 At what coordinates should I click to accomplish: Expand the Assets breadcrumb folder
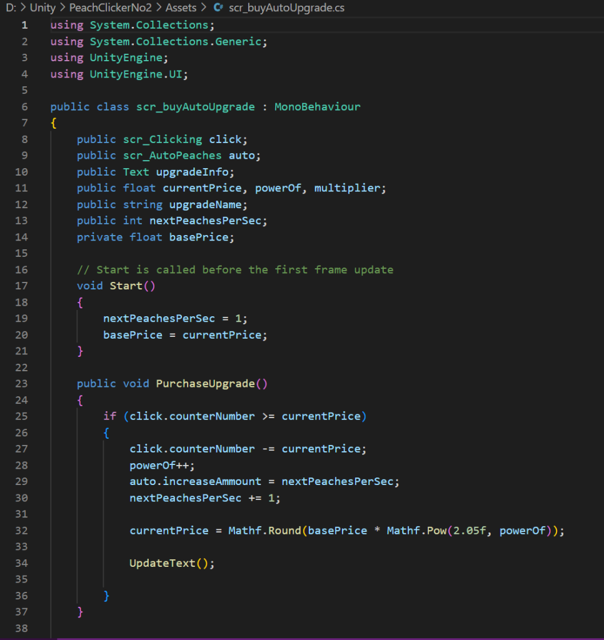coord(181,8)
